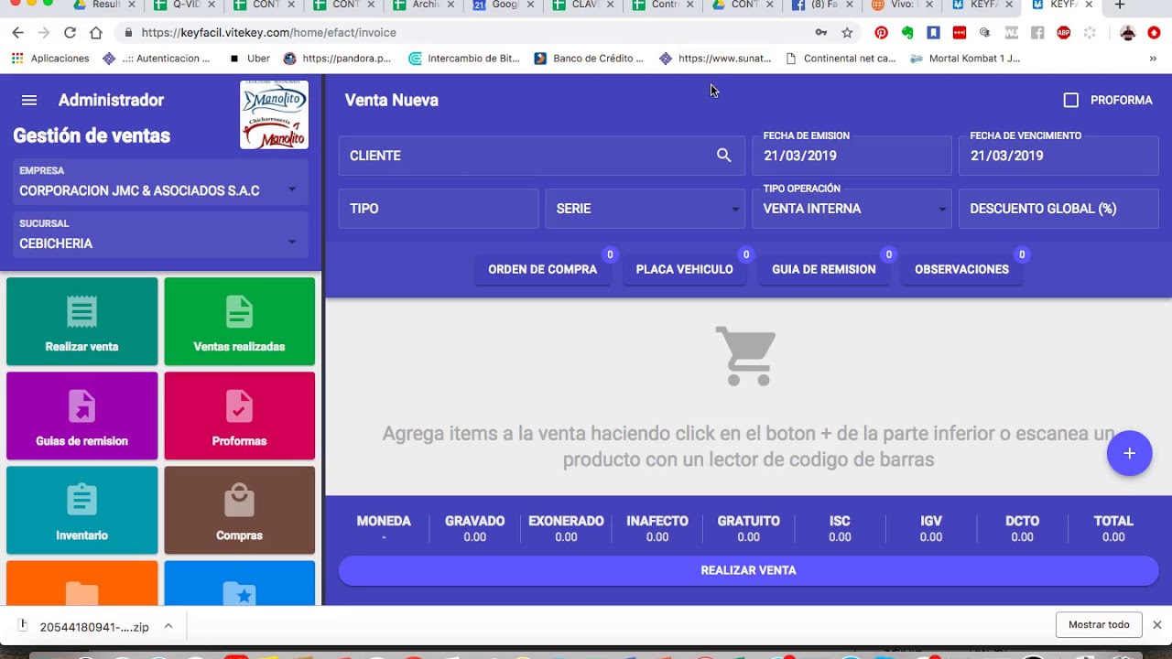The width and height of the screenshot is (1172, 659).
Task: Switch to the Q-VID browser tab
Action: coord(185,5)
